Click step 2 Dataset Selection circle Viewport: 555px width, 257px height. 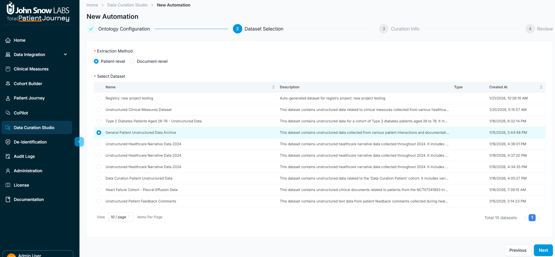[x=238, y=29]
